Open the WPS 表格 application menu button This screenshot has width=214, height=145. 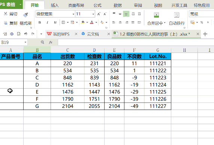(11, 4)
